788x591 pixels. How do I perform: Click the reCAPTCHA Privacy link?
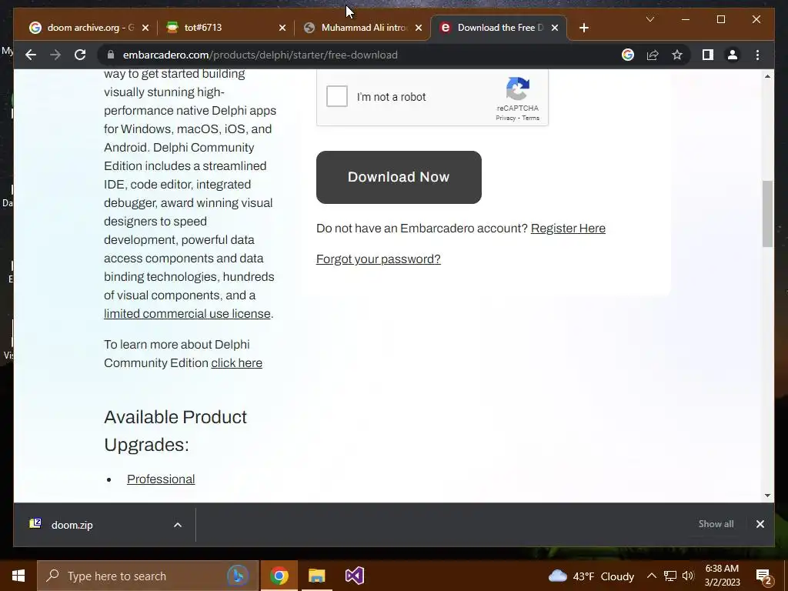(506, 118)
